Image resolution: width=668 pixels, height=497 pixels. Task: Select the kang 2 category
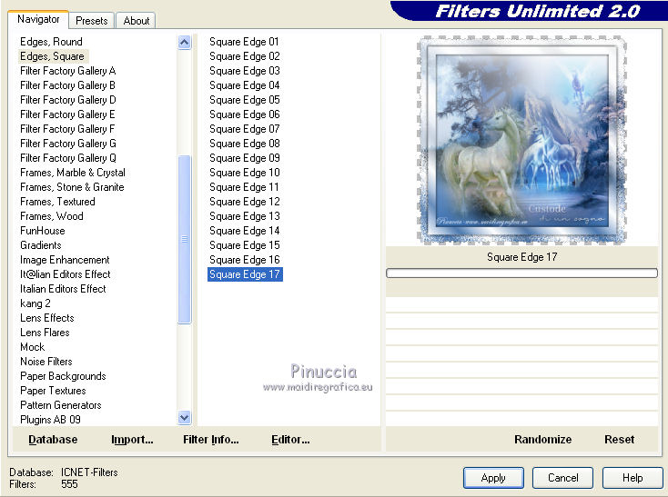[35, 303]
